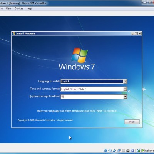Click the Windows 7 logo

(77, 59)
